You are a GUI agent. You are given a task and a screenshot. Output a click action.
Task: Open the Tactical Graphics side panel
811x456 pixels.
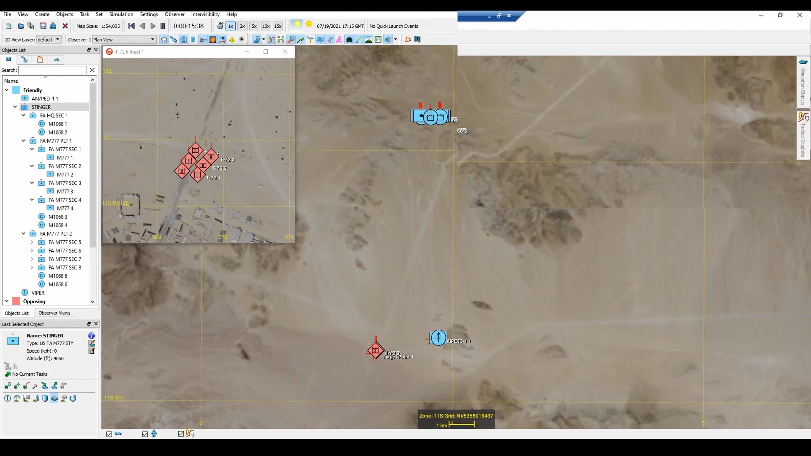803,135
